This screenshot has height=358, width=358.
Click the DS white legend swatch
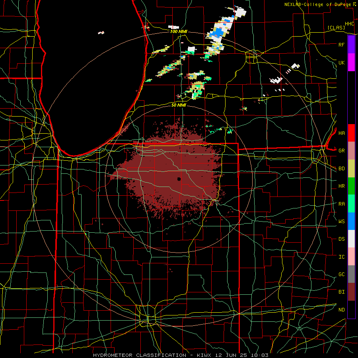tap(351, 239)
